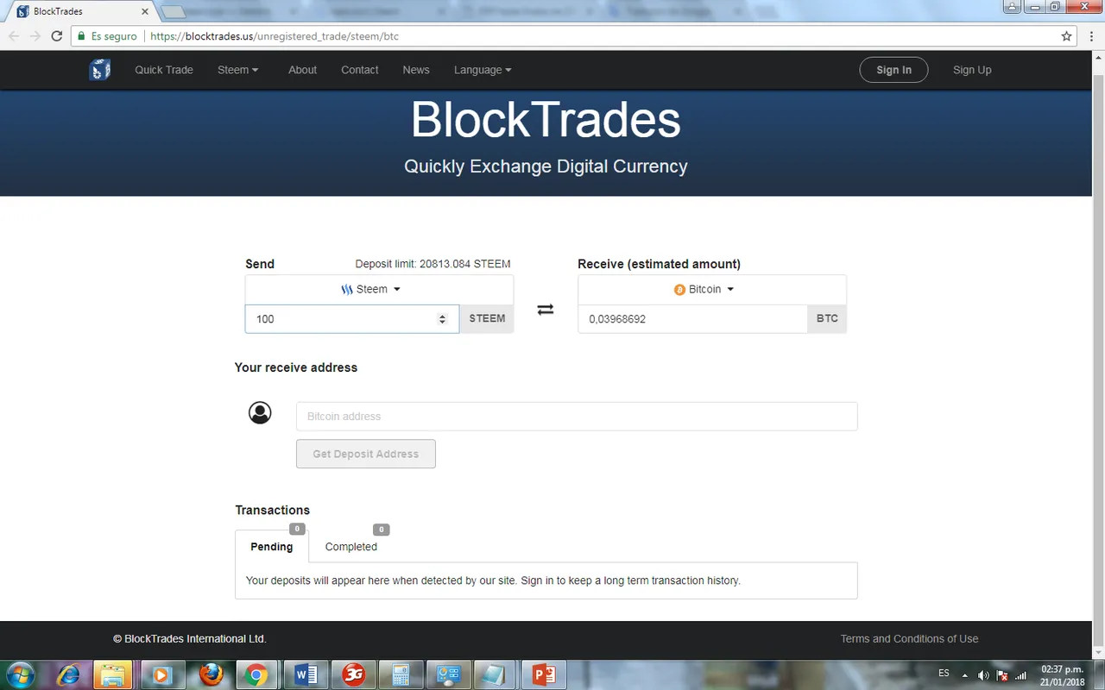Open Calculator from taskbar
This screenshot has height=690, width=1105.
click(401, 674)
